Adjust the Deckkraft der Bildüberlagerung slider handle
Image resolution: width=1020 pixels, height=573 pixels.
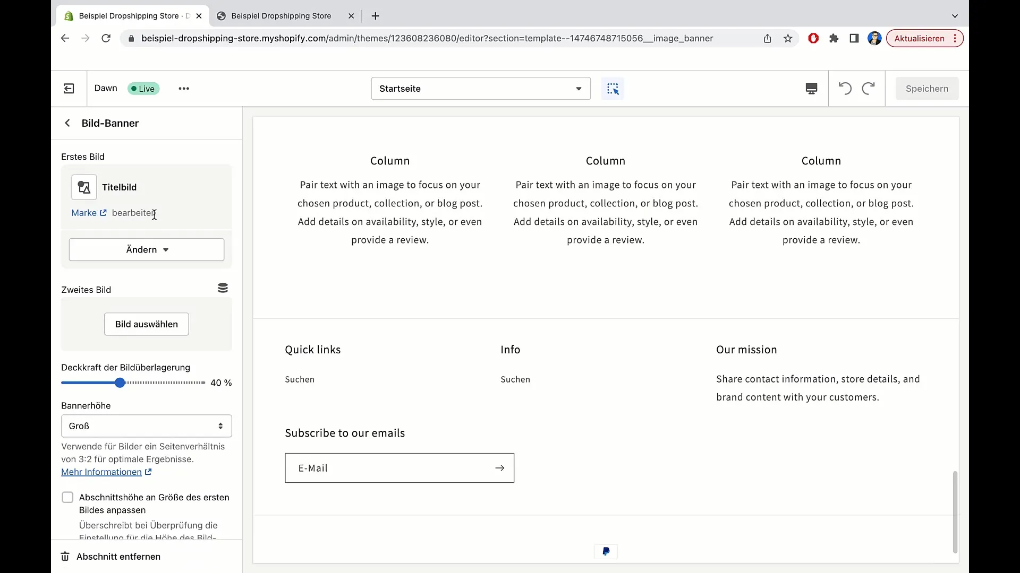120,383
